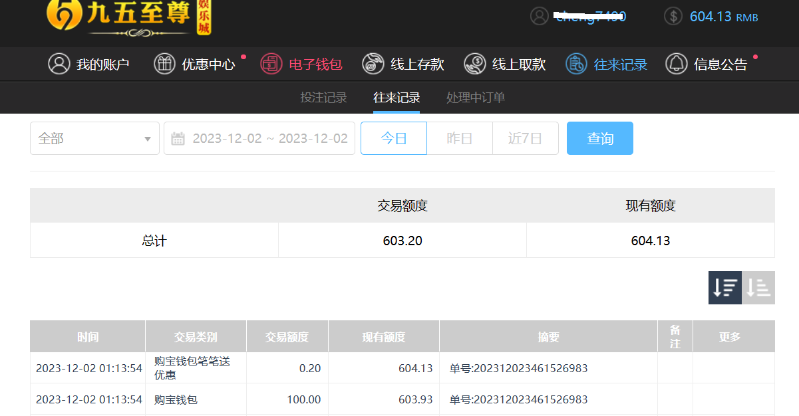Image resolution: width=799 pixels, height=416 pixels.
Task: Click the 往来记录 records icon
Action: point(577,64)
